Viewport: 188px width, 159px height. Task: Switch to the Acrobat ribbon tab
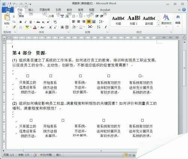click(x=105, y=10)
